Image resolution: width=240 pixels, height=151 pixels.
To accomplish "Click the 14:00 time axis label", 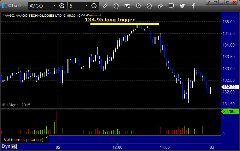I will pyautogui.click(x=165, y=147).
